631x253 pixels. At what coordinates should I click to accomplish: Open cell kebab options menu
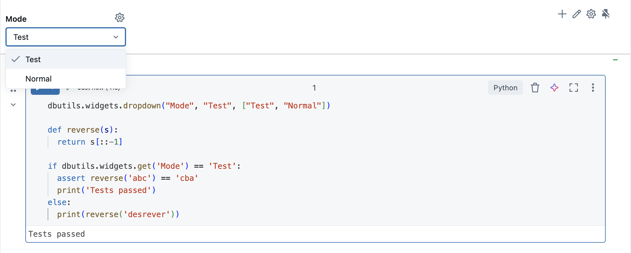[593, 88]
